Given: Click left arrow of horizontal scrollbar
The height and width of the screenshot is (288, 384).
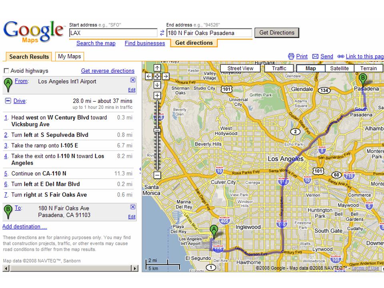Looking at the screenshot, I should tap(6, 268).
